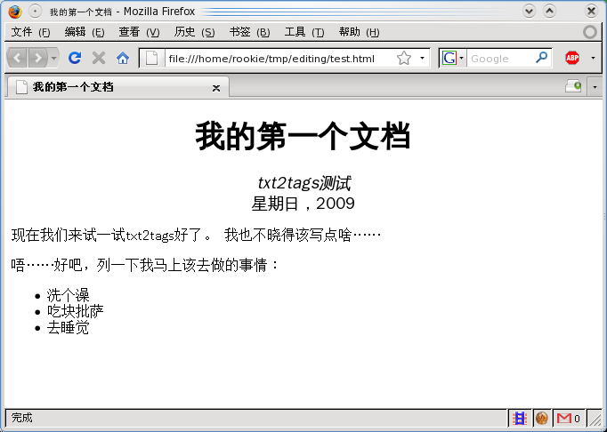This screenshot has height=432, width=607.
Task: Close the 我的第一个文档 tab
Action: [x=216, y=87]
